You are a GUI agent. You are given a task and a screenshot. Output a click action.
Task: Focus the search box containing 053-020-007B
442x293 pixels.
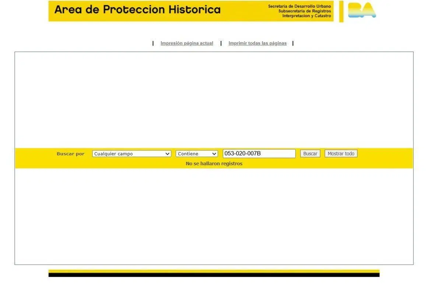pos(259,153)
